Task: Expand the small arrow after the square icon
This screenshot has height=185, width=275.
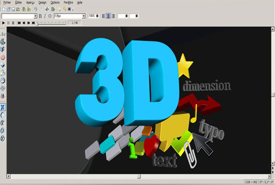Action: point(72,9)
